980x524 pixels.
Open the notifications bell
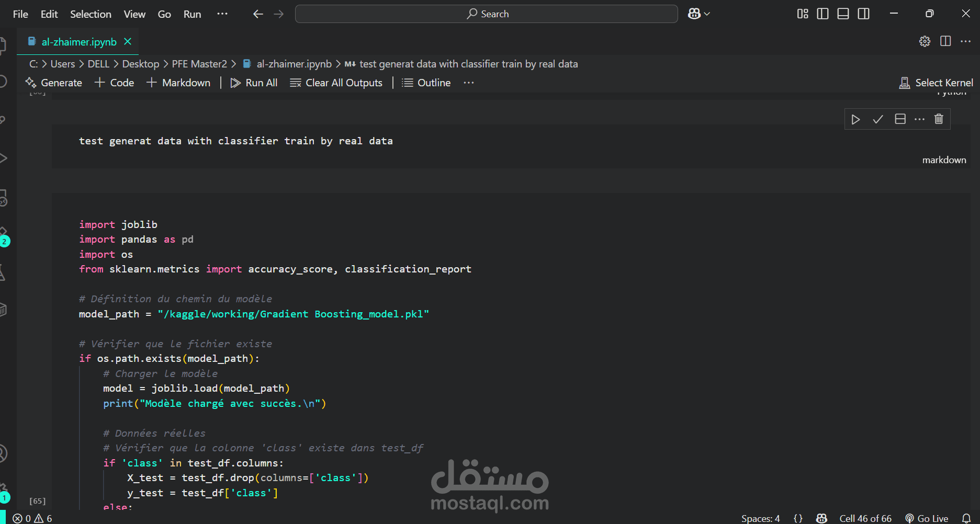pyautogui.click(x=966, y=518)
